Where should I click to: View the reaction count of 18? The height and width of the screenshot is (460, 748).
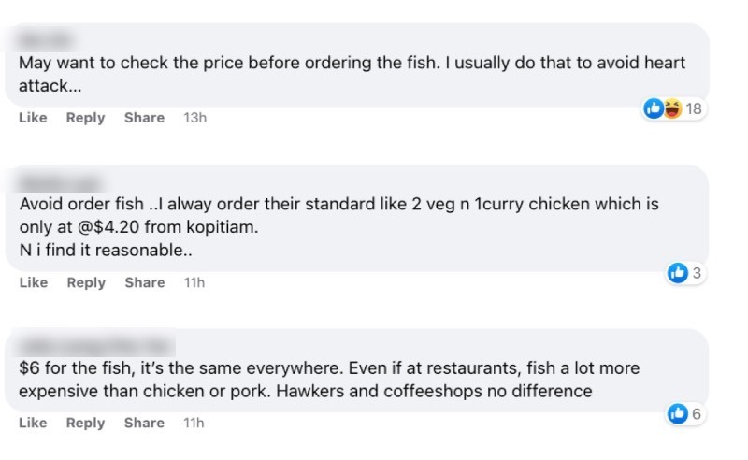pos(694,109)
